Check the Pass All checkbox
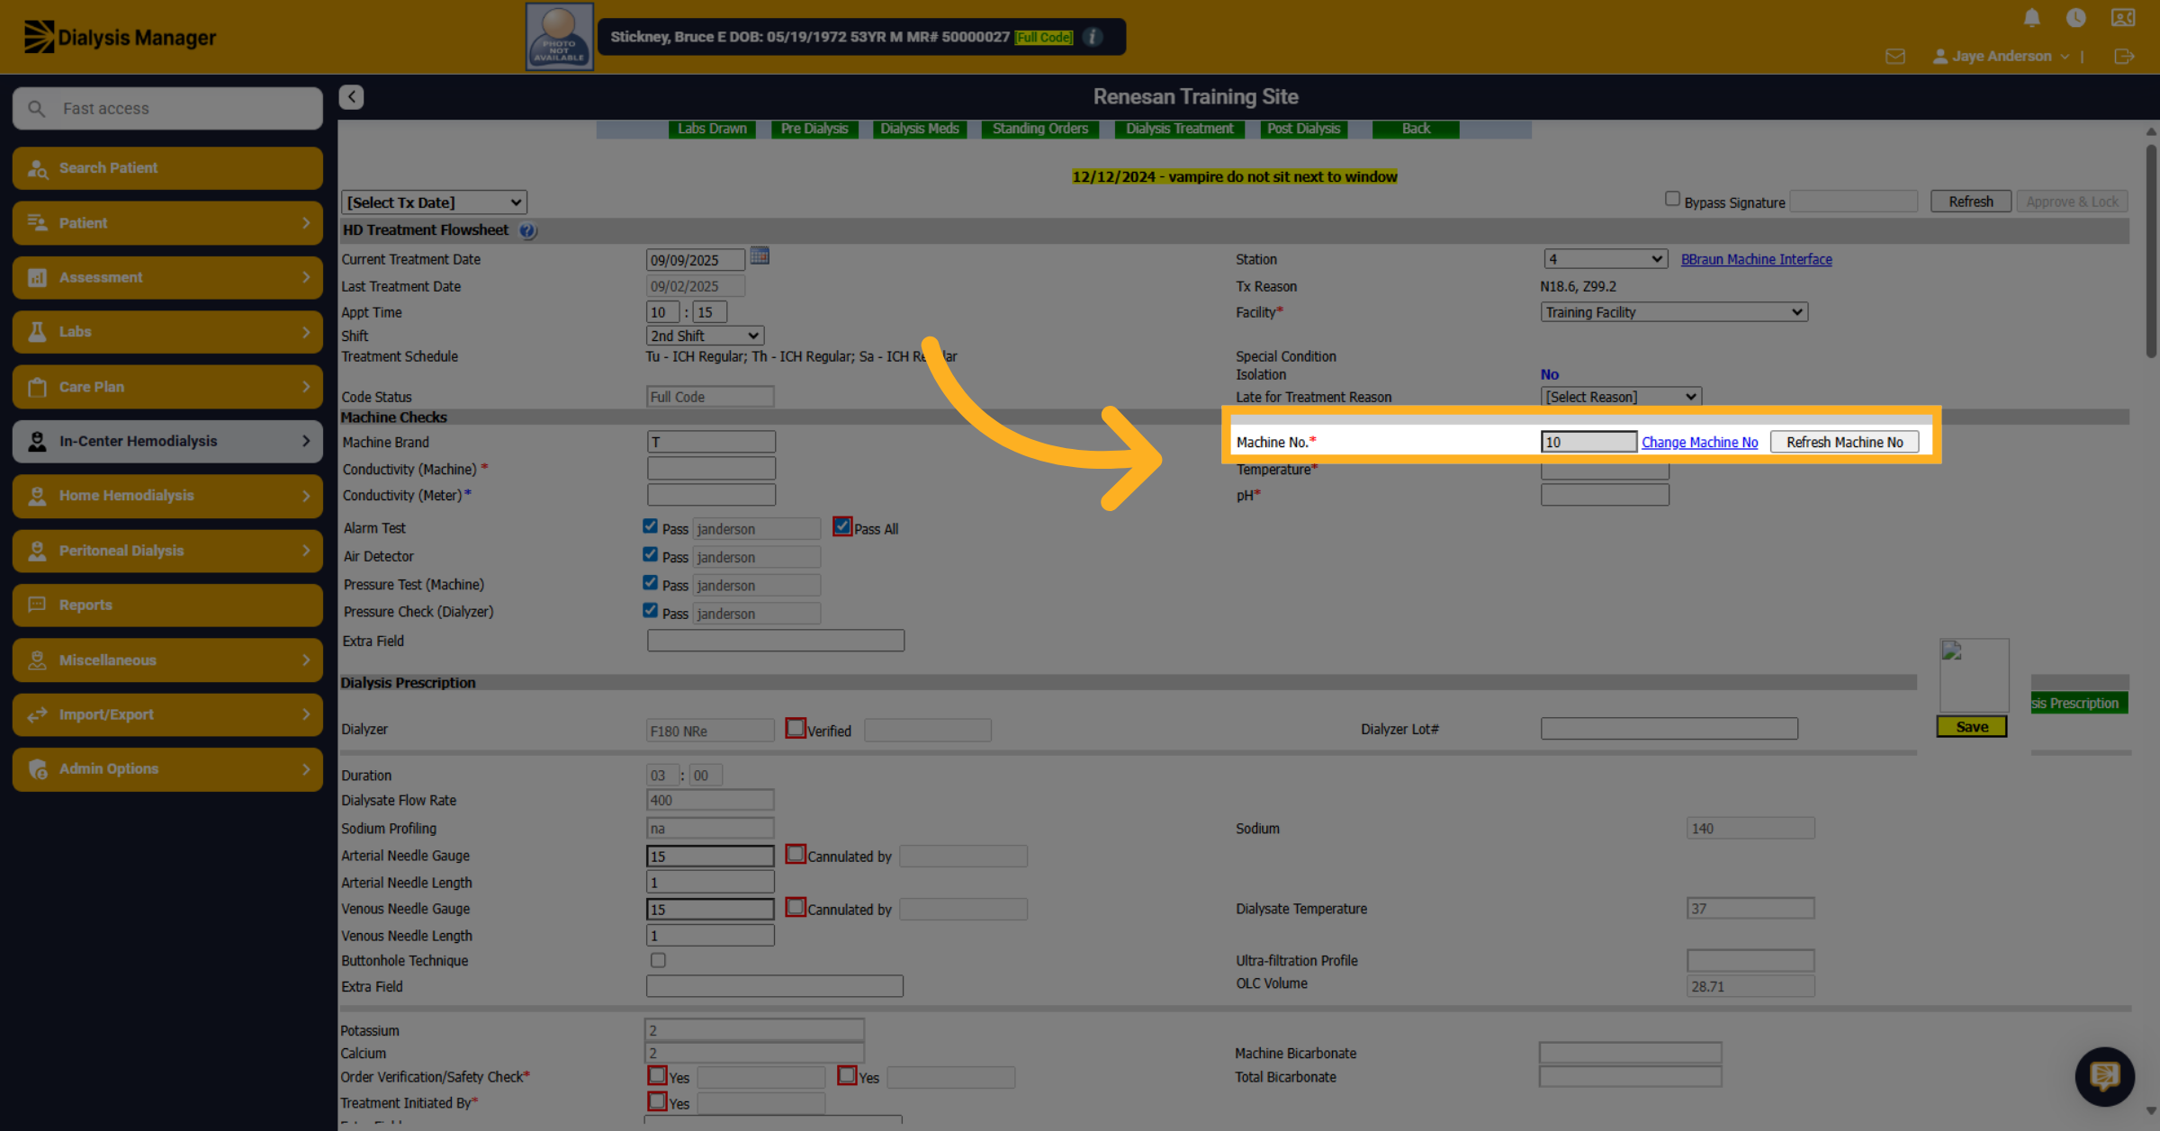Screen dimensions: 2160x1131 (x=842, y=526)
